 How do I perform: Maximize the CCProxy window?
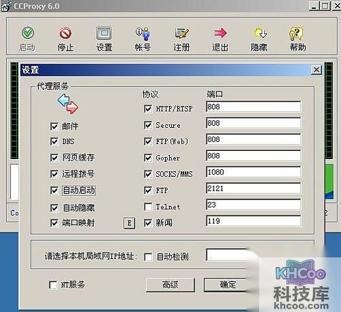[x=325, y=5]
